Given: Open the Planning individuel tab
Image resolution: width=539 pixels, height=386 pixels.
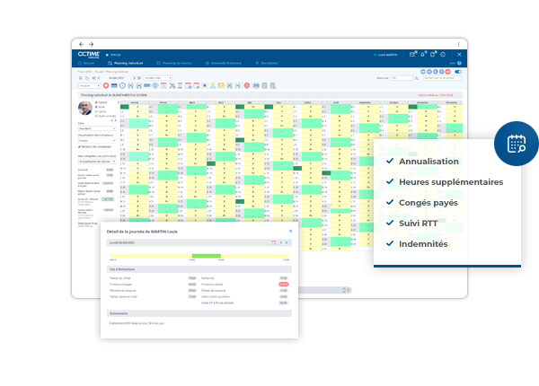Looking at the screenshot, I should coord(126,63).
